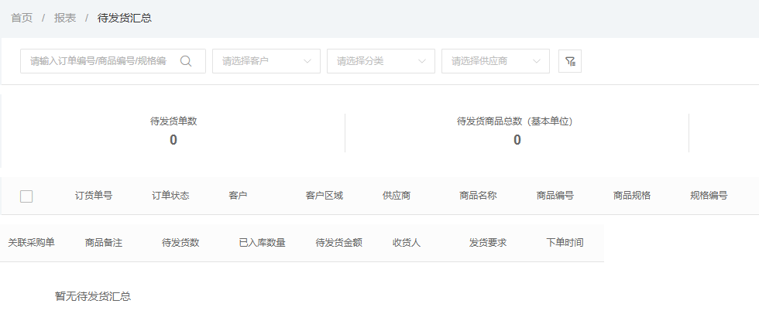This screenshot has height=314, width=759.
Task: Click the 下单时间 column header
Action: (x=565, y=243)
